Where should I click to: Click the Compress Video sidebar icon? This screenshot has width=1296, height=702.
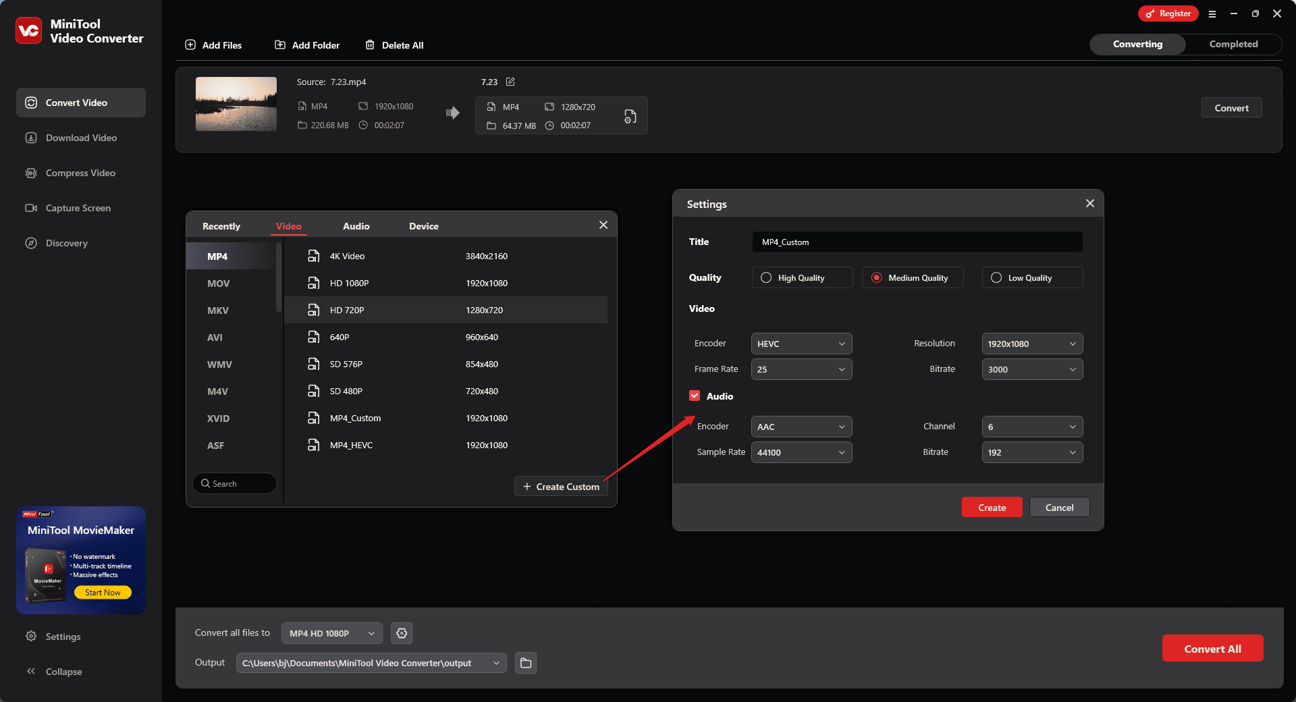pyautogui.click(x=31, y=173)
